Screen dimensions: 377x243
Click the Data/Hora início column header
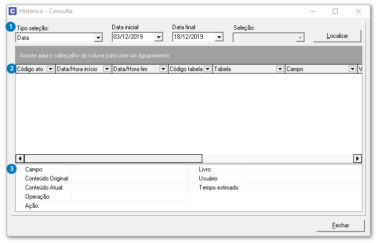click(x=79, y=69)
